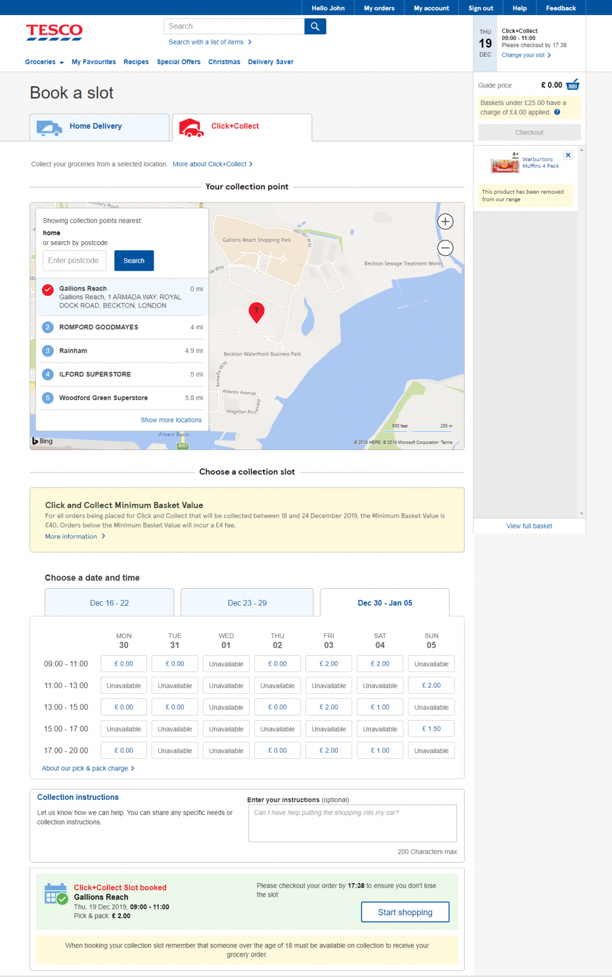The image size is (612, 977).
Task: Zoom out of map with minus icon
Action: [x=445, y=248]
